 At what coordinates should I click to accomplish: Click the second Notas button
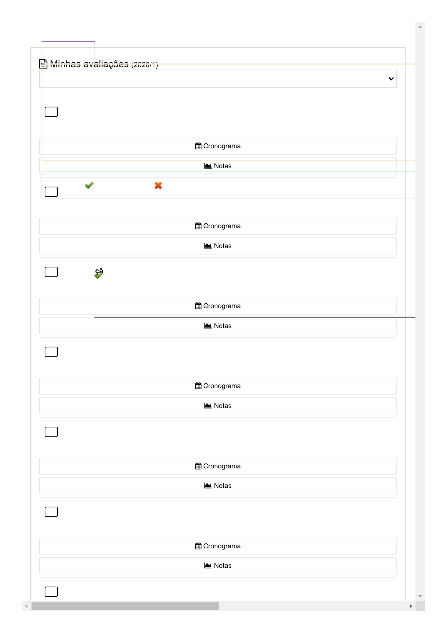(x=218, y=246)
